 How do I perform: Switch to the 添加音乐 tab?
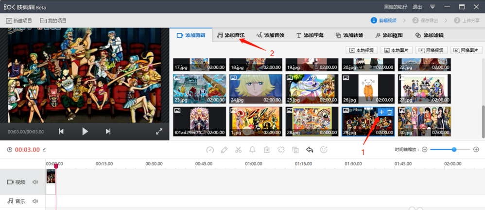(231, 35)
